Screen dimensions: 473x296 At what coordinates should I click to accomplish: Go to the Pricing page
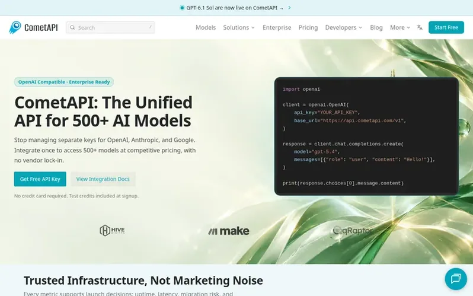click(x=308, y=27)
